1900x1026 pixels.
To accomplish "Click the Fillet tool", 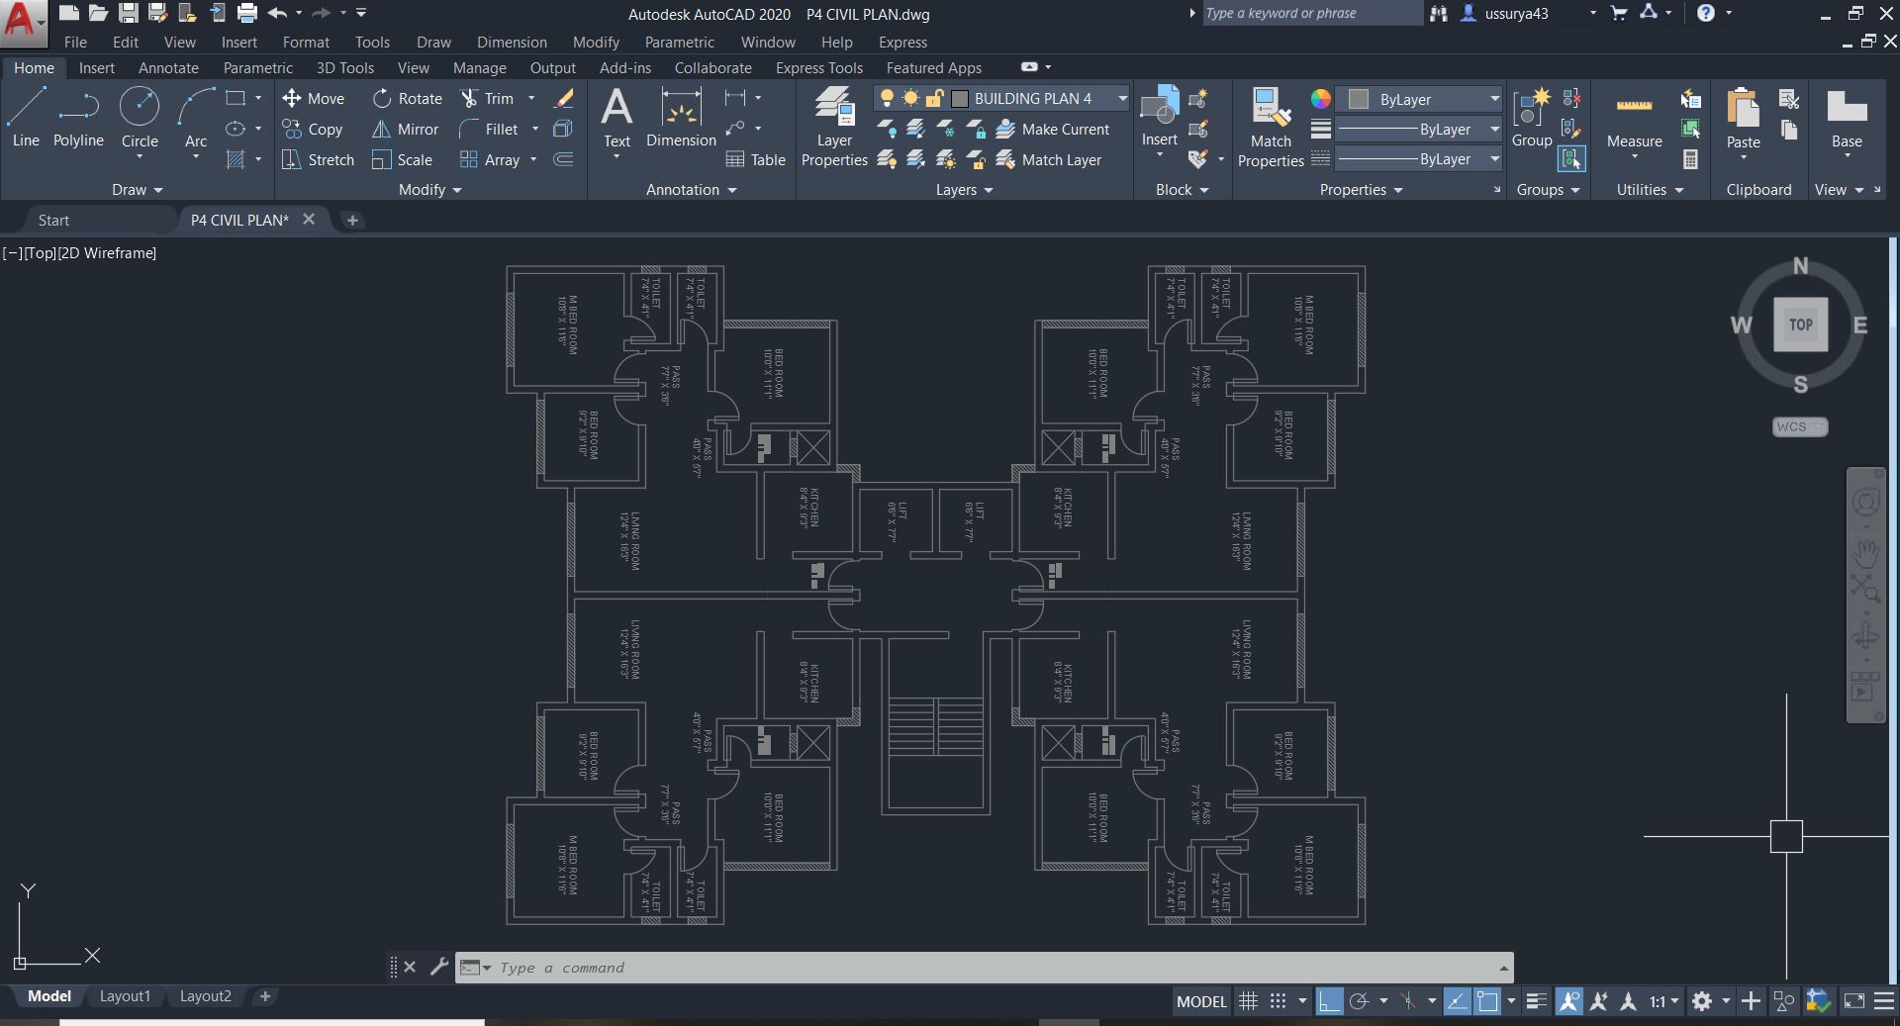I will (489, 129).
